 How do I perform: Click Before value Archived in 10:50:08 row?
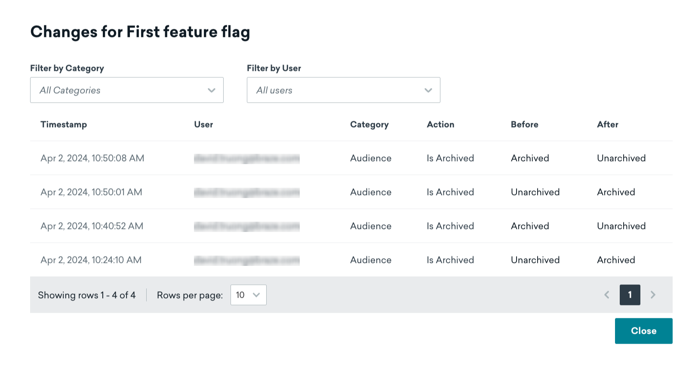tap(530, 158)
